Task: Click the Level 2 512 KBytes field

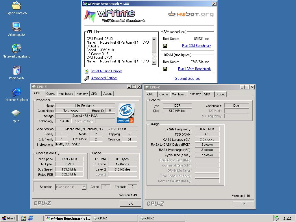Action: [122, 169]
